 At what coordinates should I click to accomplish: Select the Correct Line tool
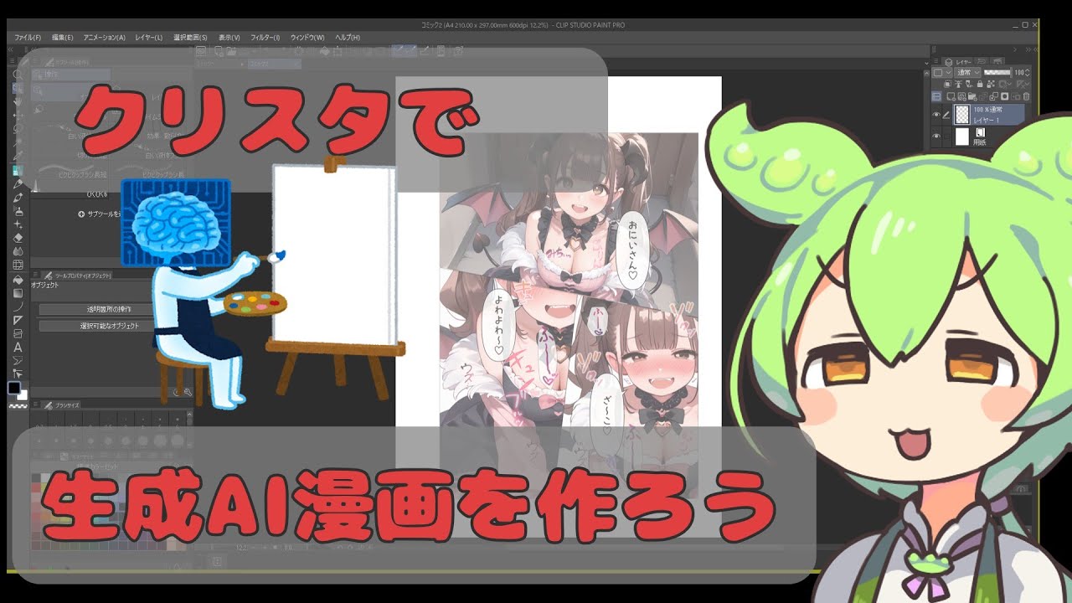pos(18,374)
